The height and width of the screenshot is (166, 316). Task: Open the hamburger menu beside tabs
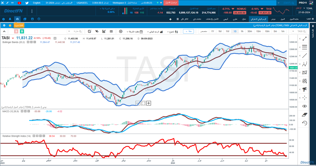coord(177,19)
